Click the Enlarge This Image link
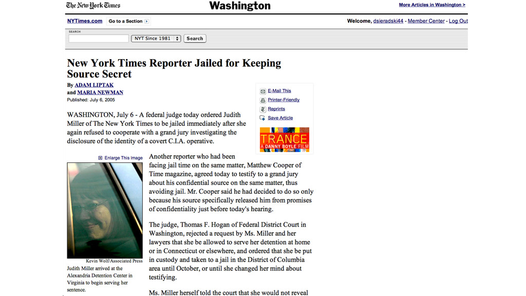Viewport: 526px width, 296px height. tap(123, 158)
